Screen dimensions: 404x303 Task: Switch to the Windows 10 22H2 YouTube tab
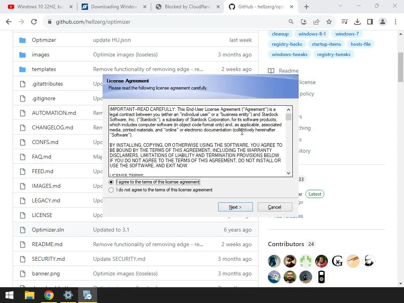click(40, 7)
